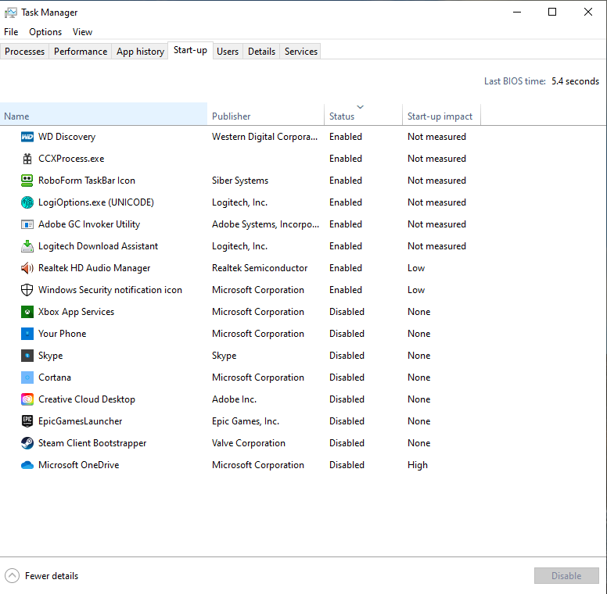
Task: Click Adobe GC Invoker Utility name text
Action: click(89, 224)
